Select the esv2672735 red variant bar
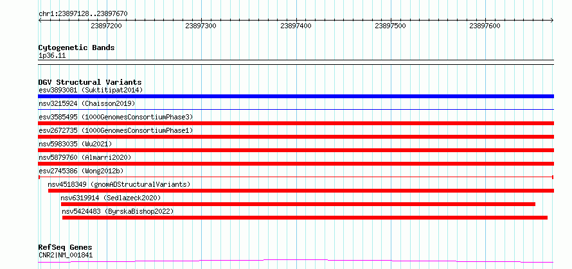The width and height of the screenshot is (572, 269). [x=296, y=137]
